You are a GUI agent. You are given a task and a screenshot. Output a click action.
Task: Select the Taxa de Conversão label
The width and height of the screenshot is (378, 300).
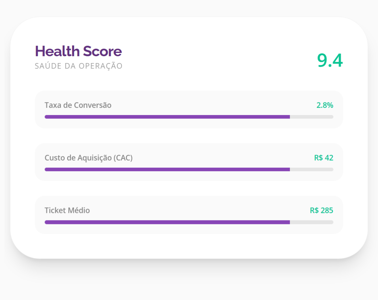[78, 105]
